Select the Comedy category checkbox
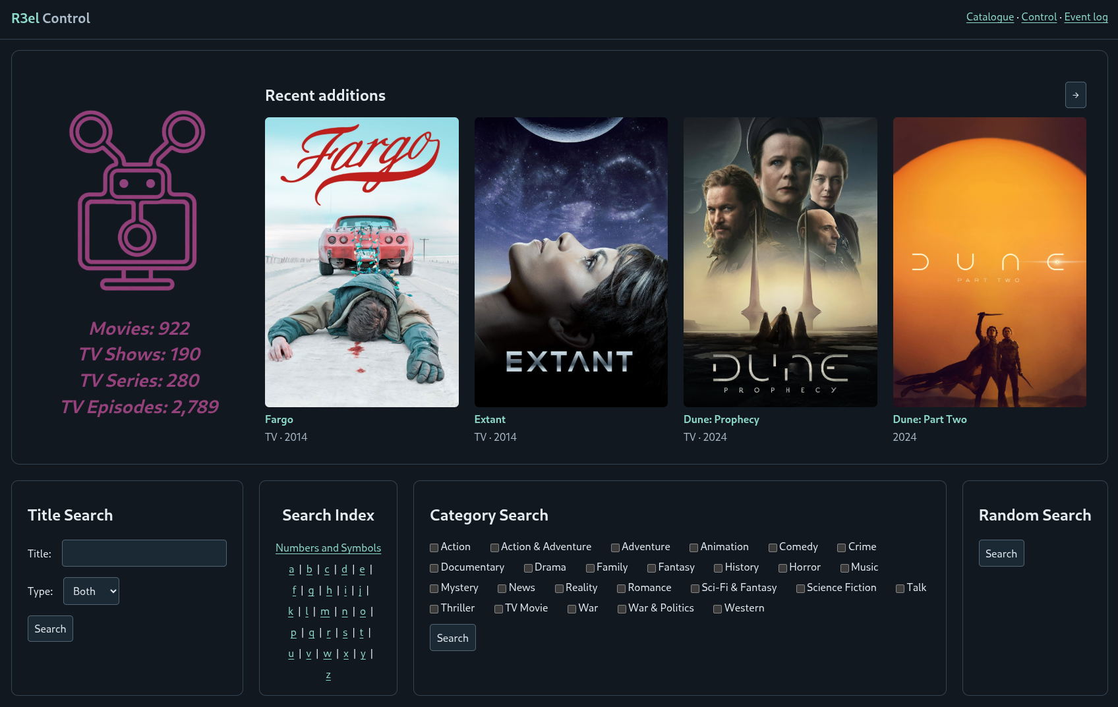The width and height of the screenshot is (1118, 707). point(773,548)
